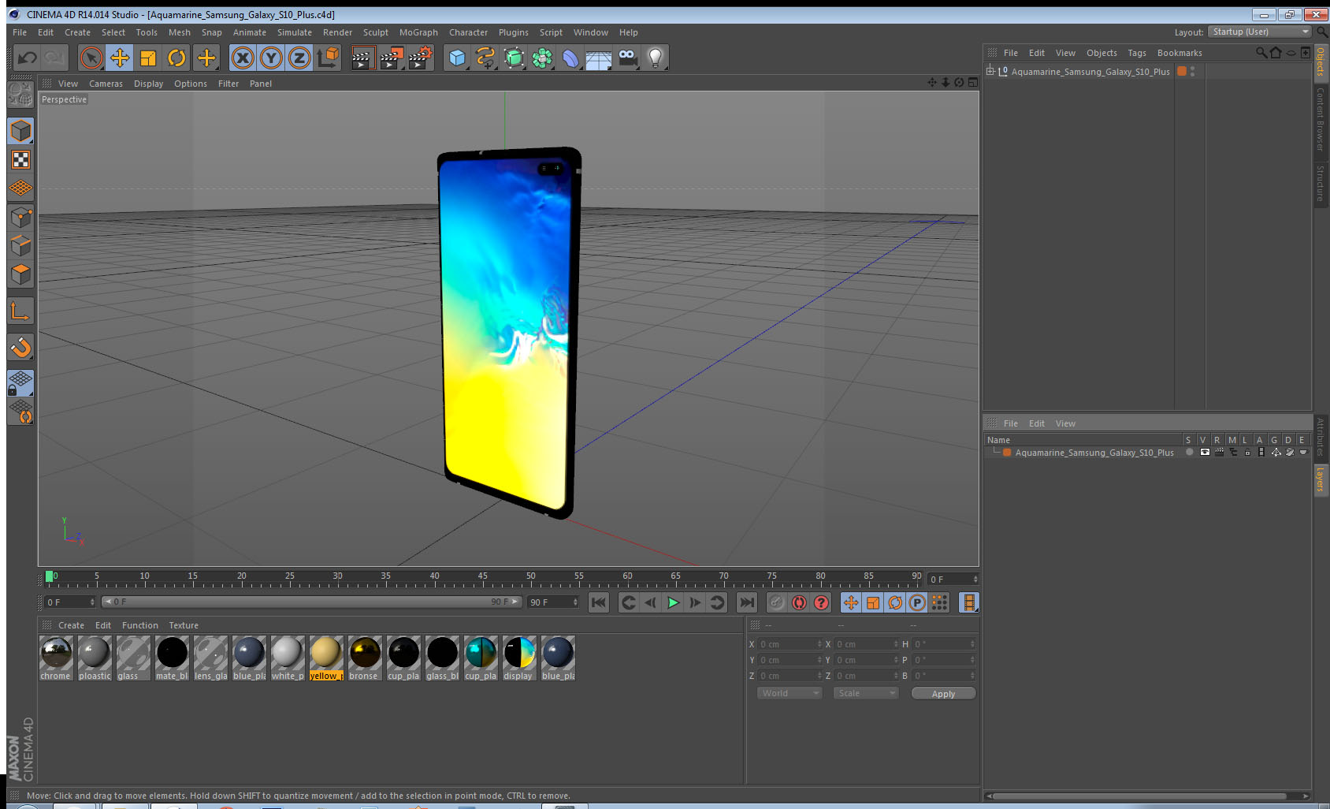The width and height of the screenshot is (1330, 809).
Task: Toggle Z axis lock
Action: [299, 58]
